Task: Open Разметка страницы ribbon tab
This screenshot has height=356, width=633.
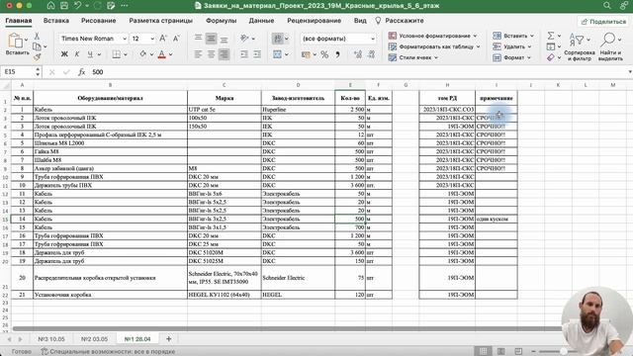Action: tap(160, 21)
